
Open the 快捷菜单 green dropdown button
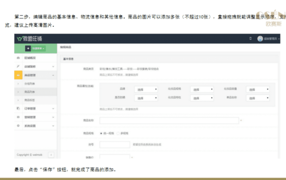pos(38,48)
